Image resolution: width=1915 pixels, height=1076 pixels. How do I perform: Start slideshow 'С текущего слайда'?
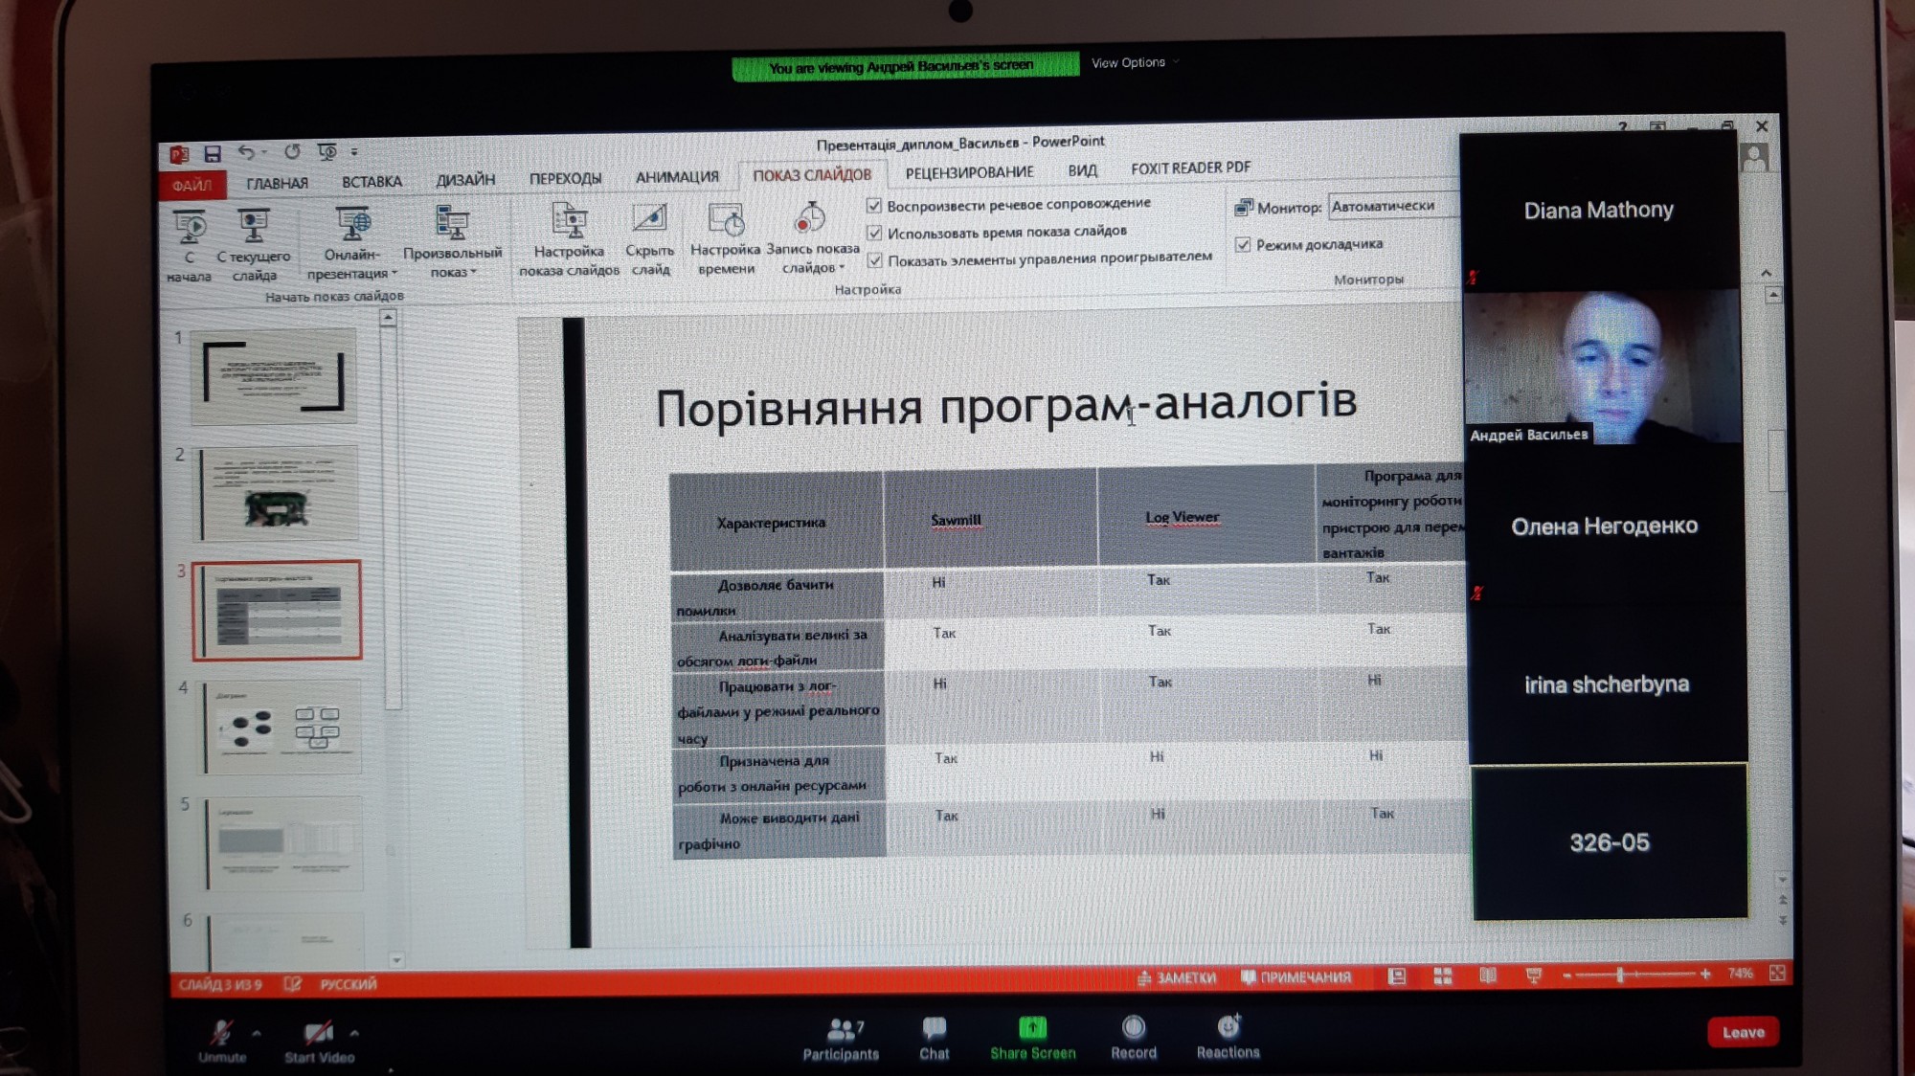[253, 226]
